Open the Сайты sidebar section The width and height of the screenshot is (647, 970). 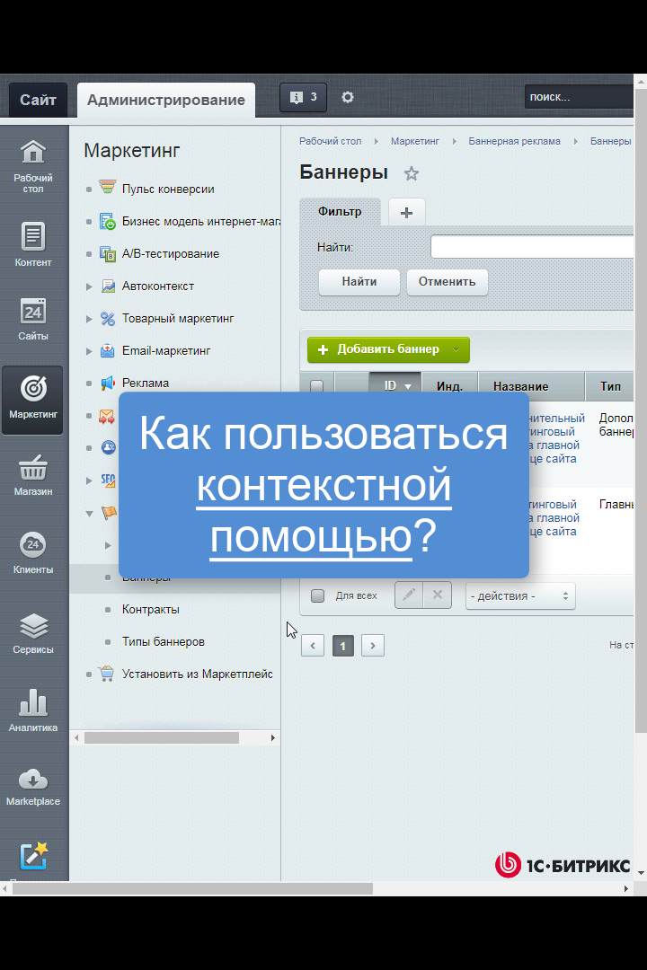tap(33, 320)
